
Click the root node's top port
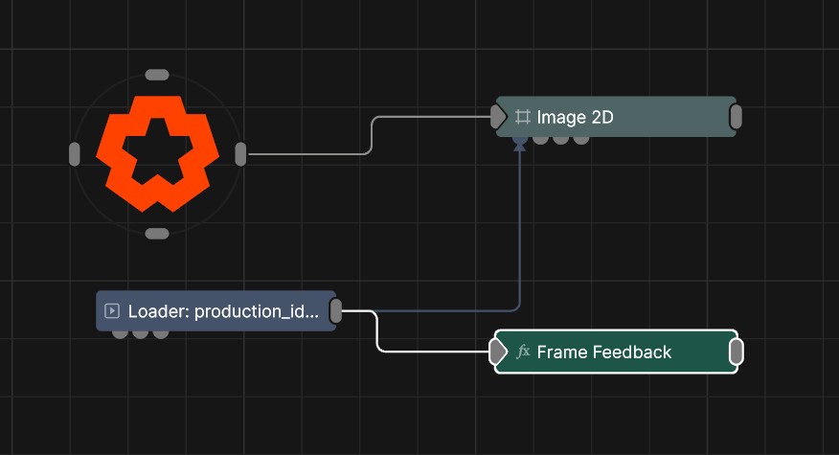157,75
